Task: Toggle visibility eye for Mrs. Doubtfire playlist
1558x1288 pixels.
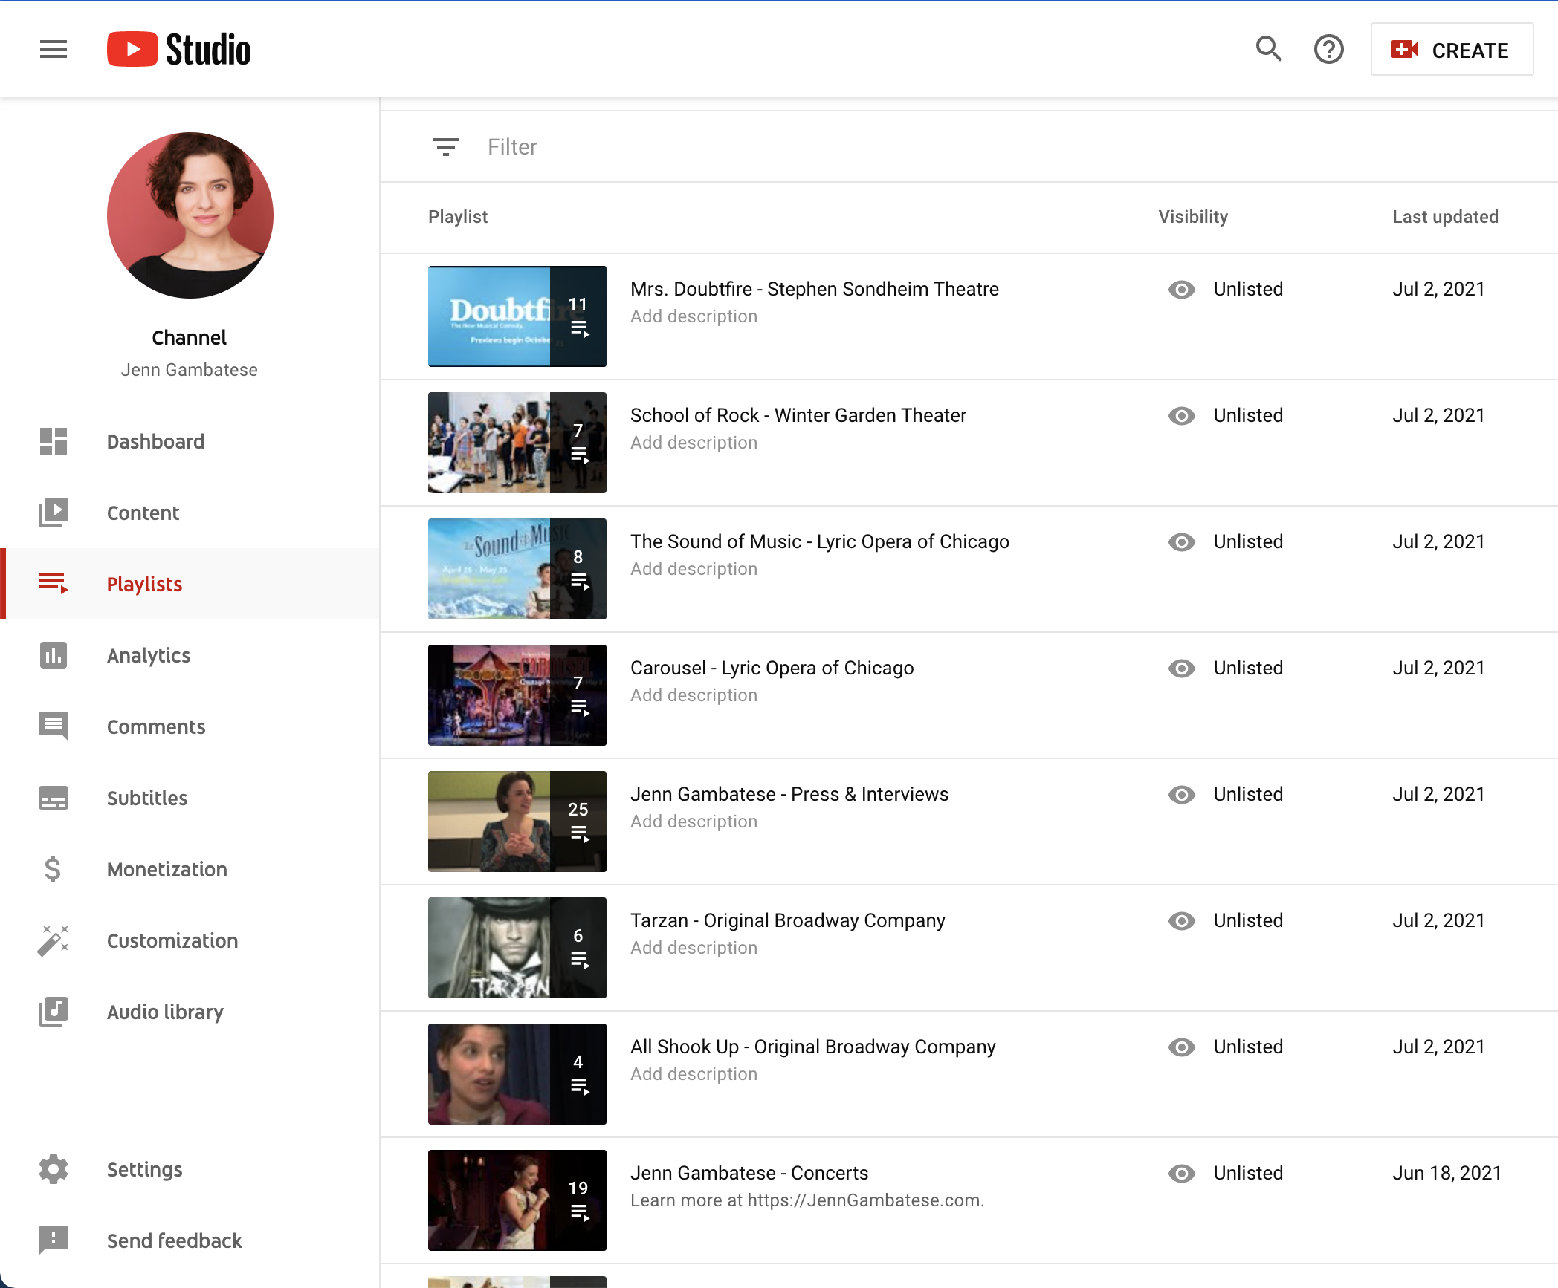Action: pyautogui.click(x=1181, y=290)
